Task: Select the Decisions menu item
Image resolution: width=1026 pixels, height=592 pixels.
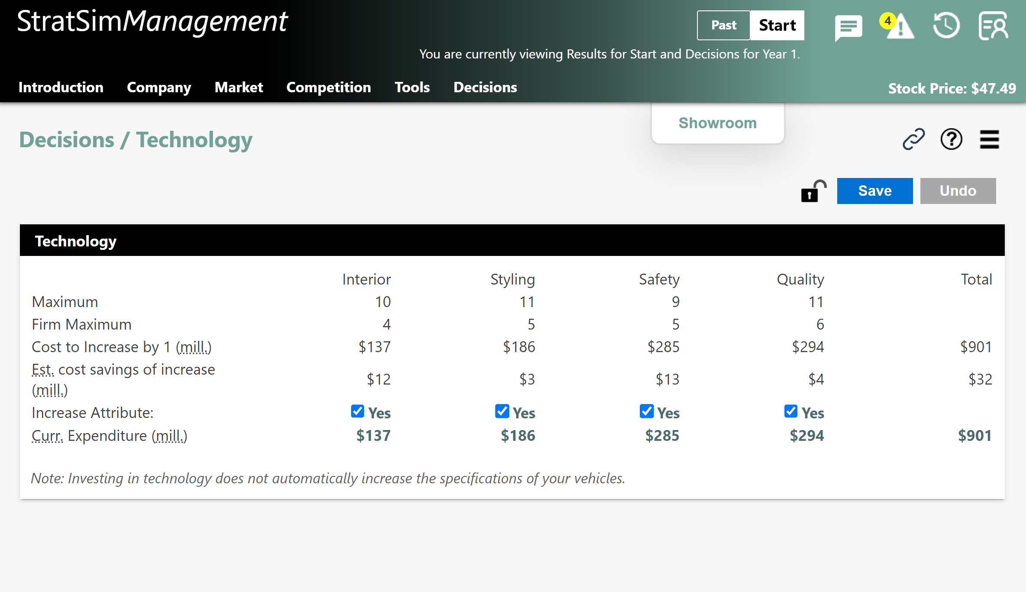Action: pyautogui.click(x=485, y=87)
